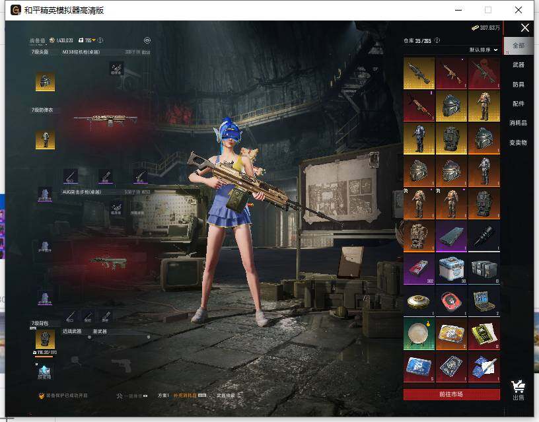Viewport: 539px width, 422px height.
Task: Open the 默认排序 sort dropdown
Action: click(x=484, y=50)
